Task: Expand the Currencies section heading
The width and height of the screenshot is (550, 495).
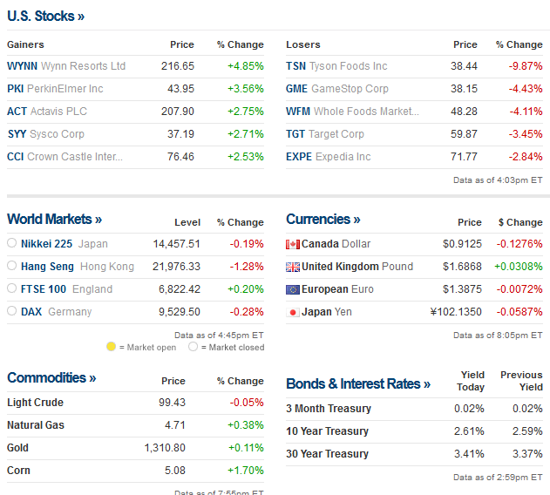Action: [323, 220]
